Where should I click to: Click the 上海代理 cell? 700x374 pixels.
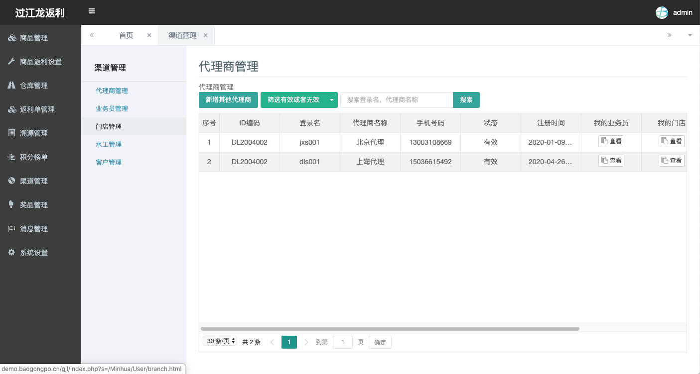click(370, 162)
